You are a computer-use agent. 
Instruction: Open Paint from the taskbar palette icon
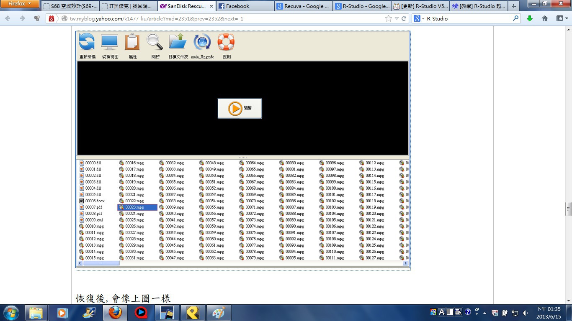219,313
